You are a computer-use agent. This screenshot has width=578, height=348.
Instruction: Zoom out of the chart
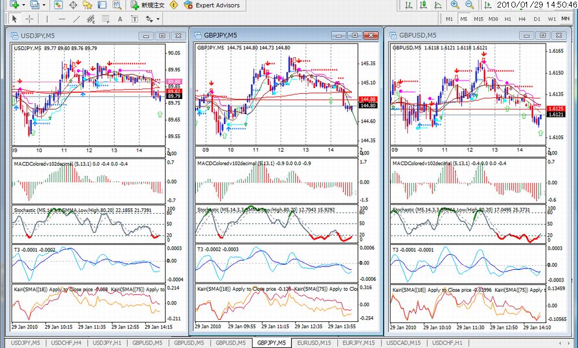470,5
